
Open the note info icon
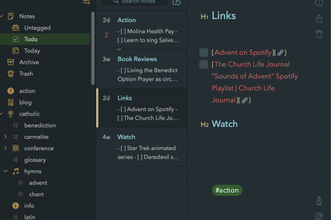point(319,3)
